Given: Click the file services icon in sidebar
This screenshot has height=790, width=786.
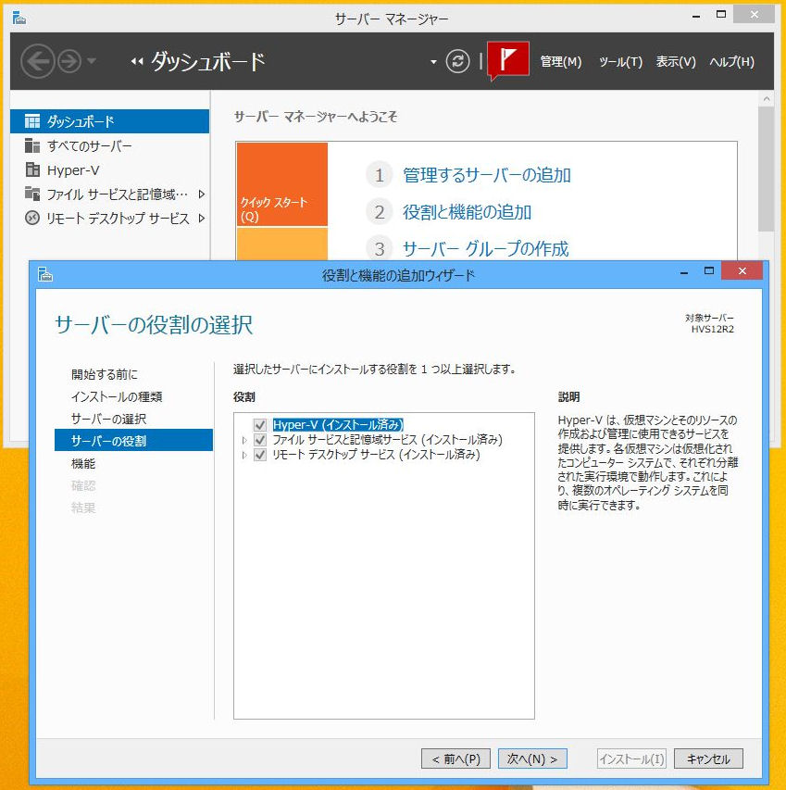Looking at the screenshot, I should pyautogui.click(x=32, y=194).
